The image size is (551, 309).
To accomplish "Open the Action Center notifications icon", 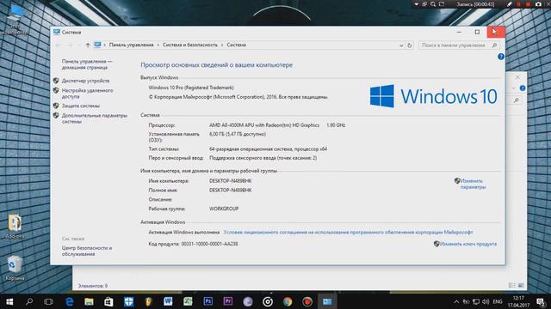I will pyautogui.click(x=541, y=301).
